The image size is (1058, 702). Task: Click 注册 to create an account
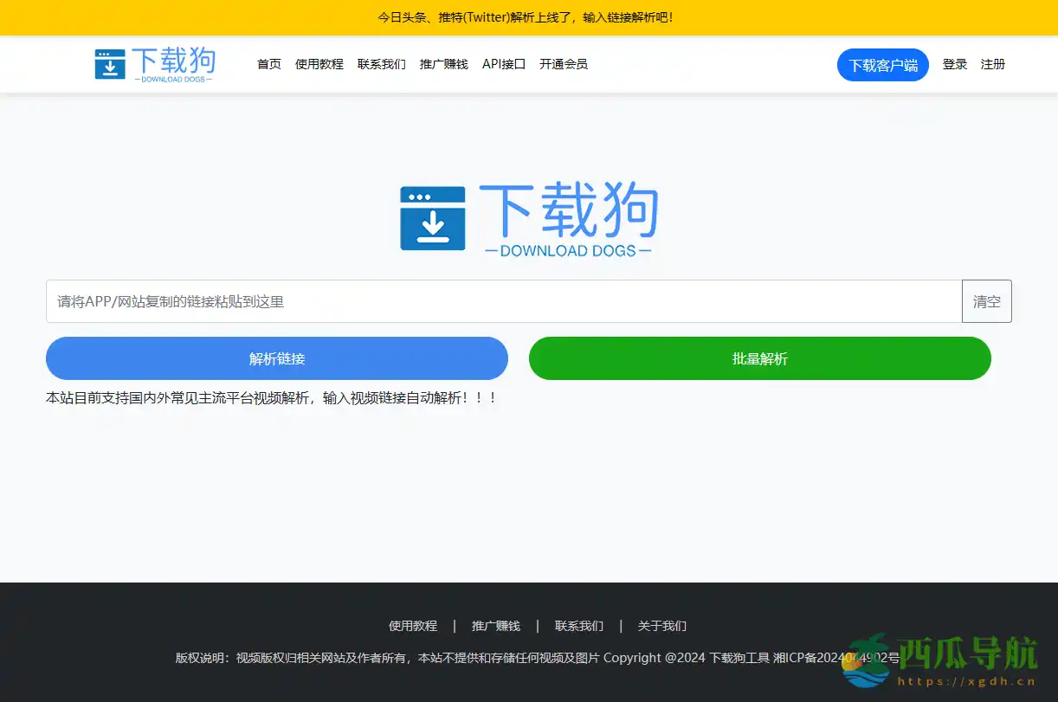point(993,63)
